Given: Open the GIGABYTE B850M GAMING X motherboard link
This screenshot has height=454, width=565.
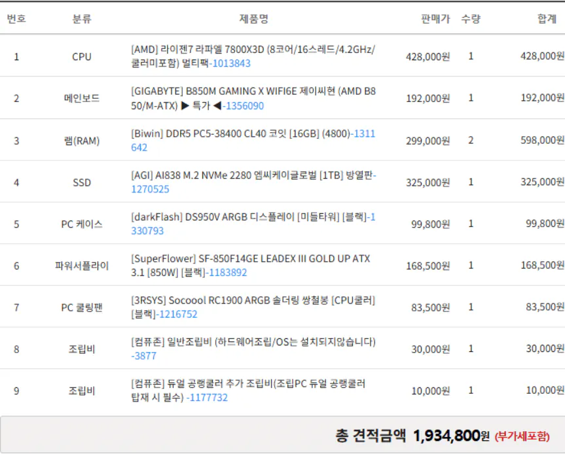Looking at the screenshot, I should tap(253, 98).
